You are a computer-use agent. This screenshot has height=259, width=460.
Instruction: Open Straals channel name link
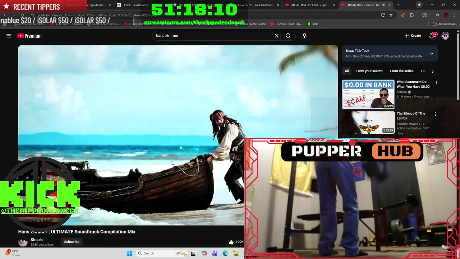(37, 240)
